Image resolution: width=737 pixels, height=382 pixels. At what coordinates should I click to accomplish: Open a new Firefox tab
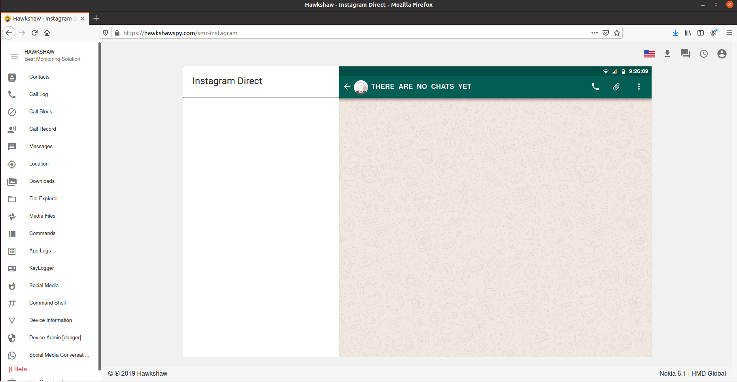(96, 18)
